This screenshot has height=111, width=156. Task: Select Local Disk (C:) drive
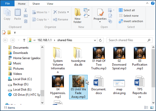[20, 79]
